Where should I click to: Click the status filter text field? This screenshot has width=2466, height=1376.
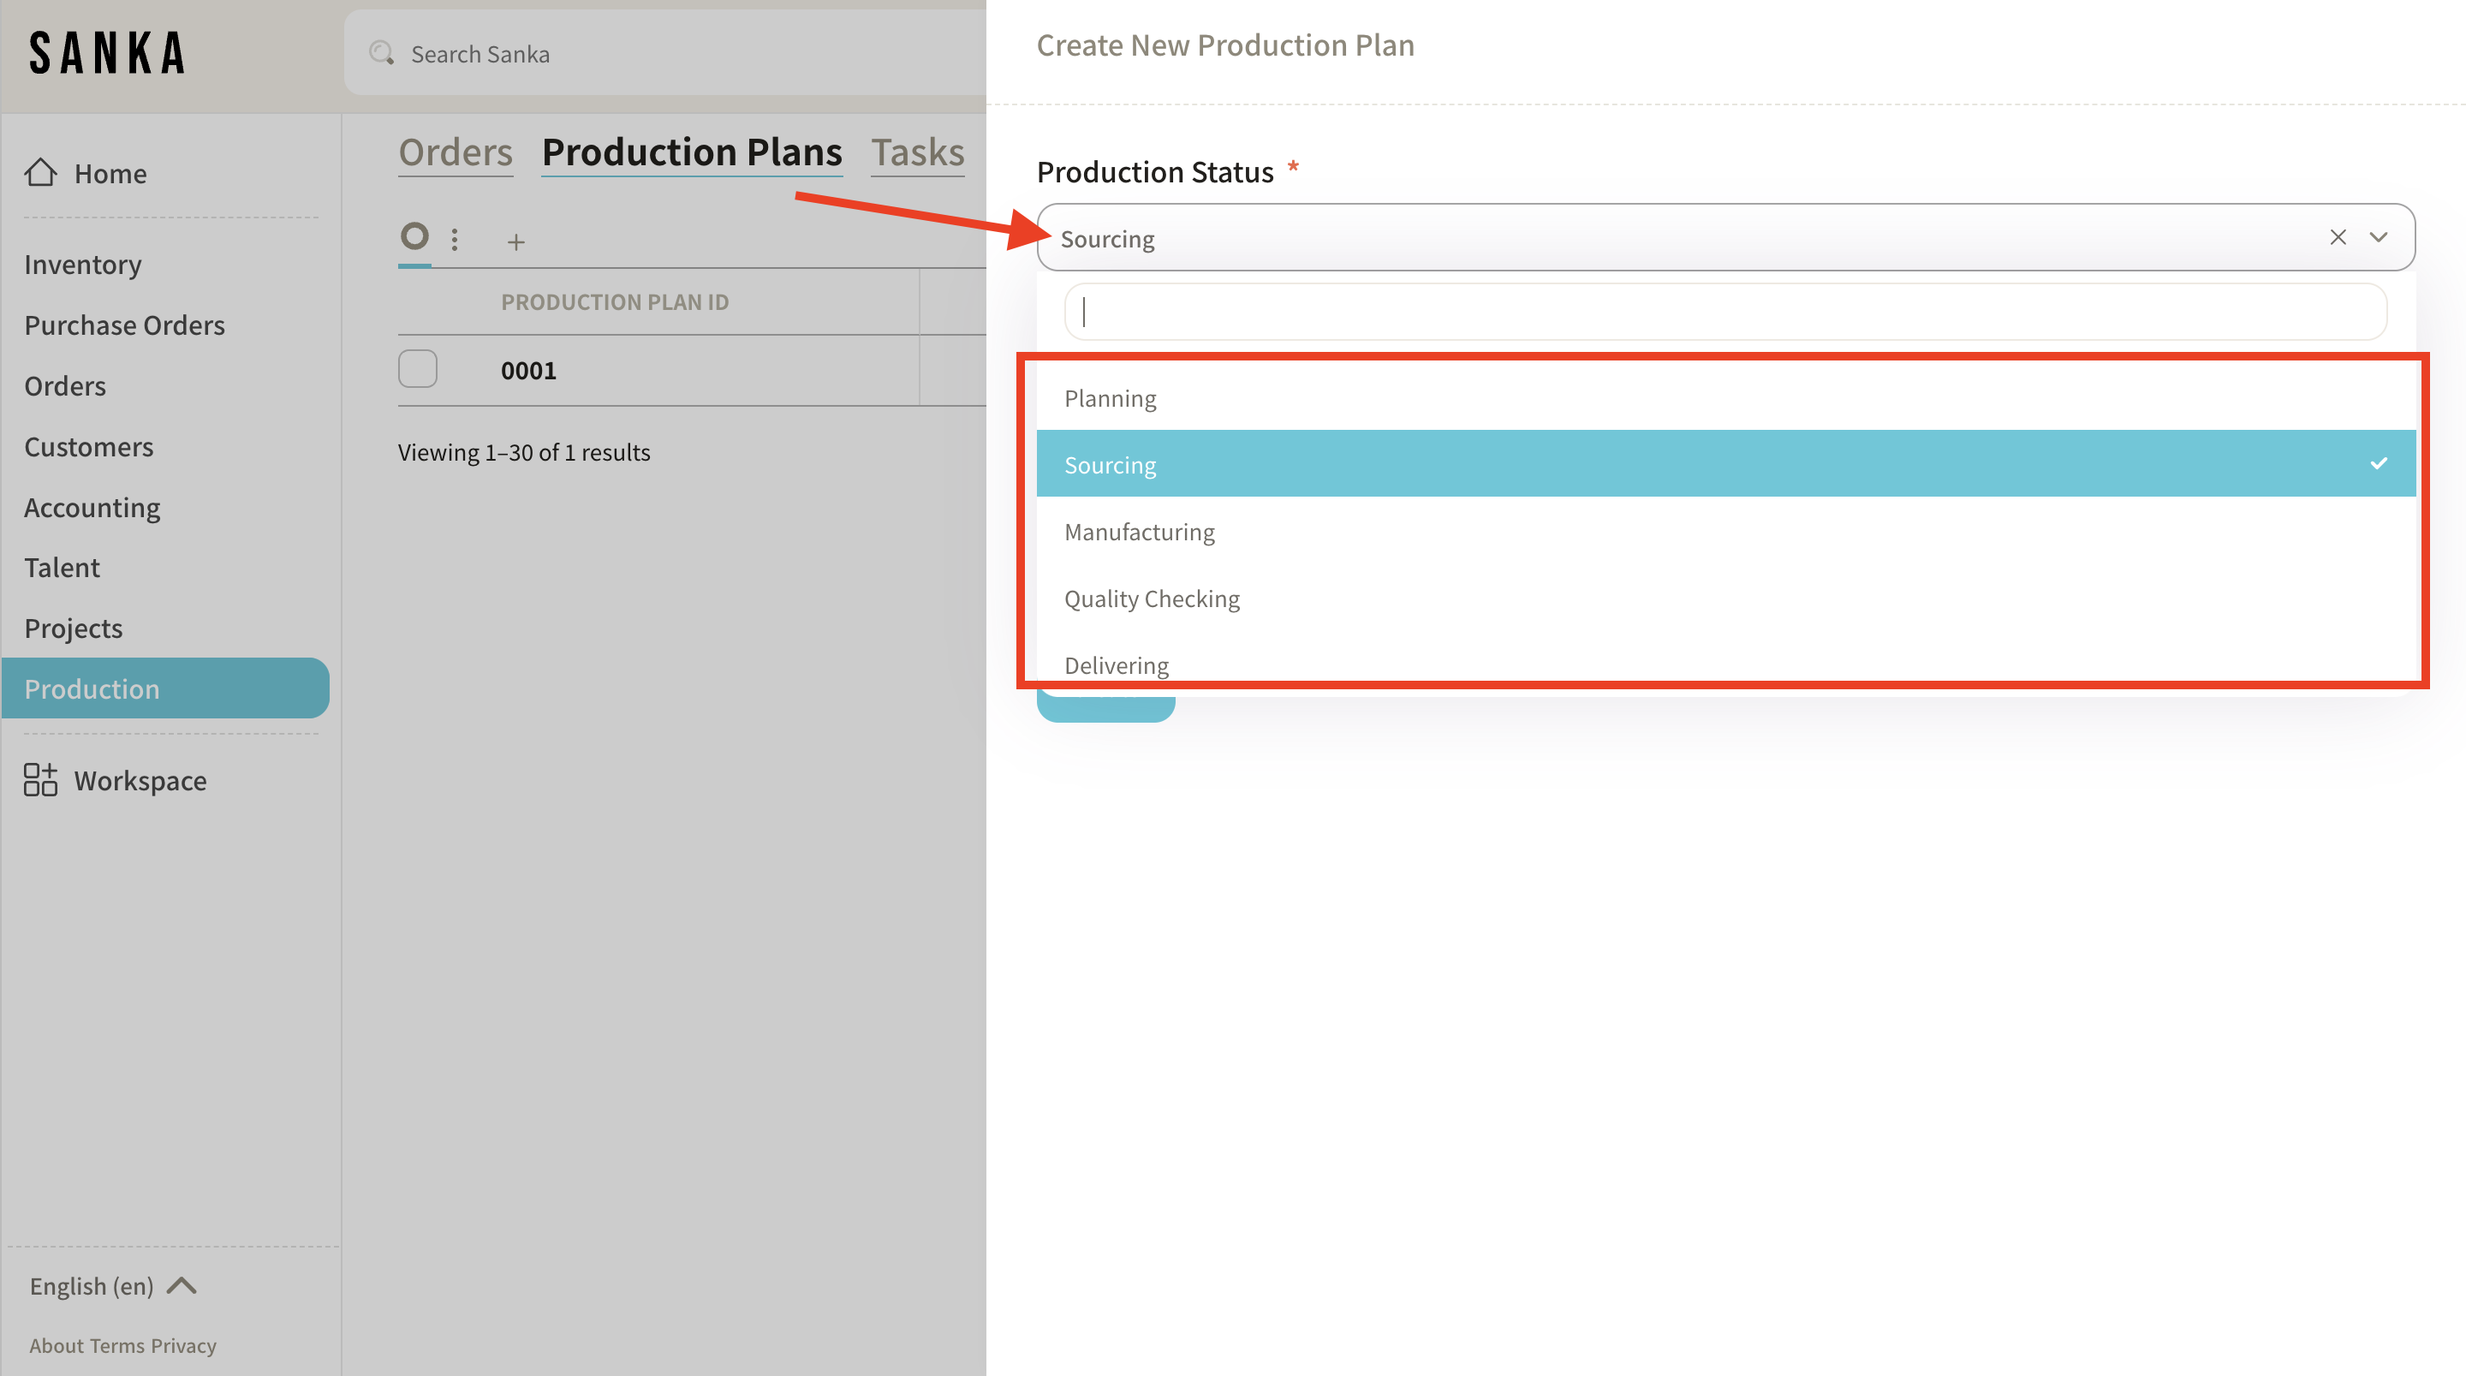[1725, 311]
